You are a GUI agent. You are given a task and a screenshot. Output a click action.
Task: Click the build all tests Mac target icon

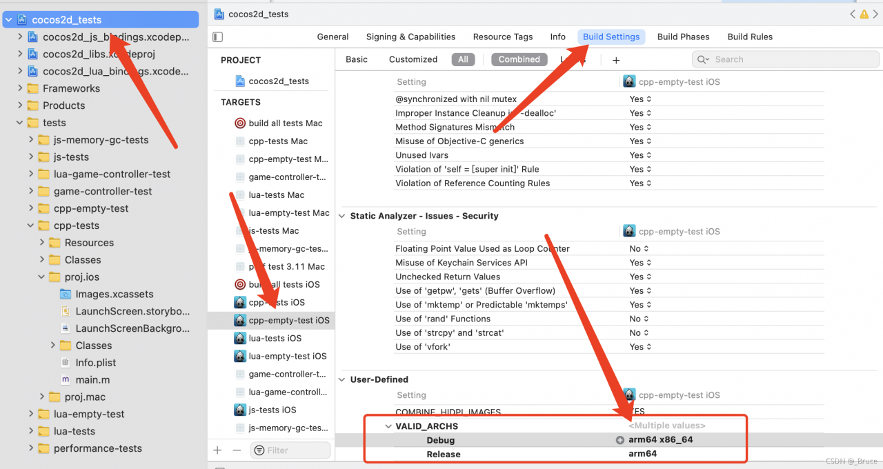[x=240, y=123]
